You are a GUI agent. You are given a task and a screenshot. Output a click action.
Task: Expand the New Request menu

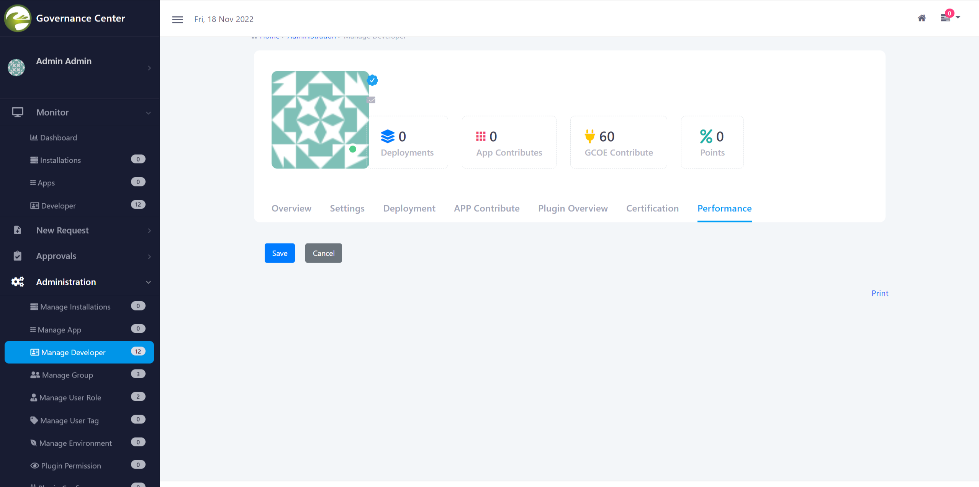pos(149,230)
